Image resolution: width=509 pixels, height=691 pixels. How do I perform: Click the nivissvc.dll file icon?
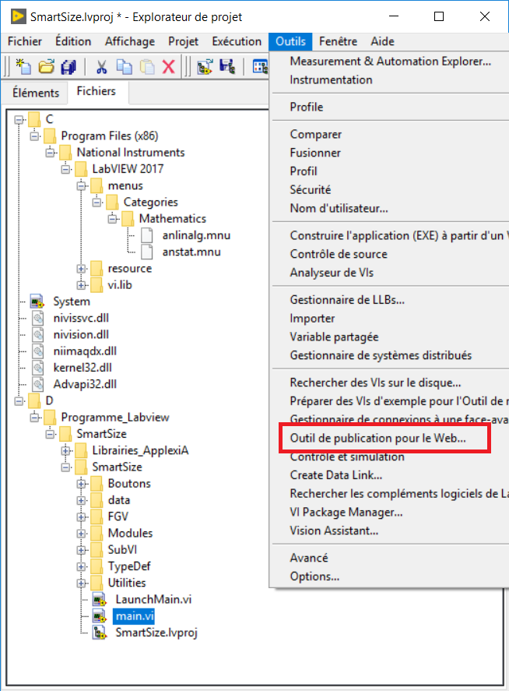tap(38, 318)
